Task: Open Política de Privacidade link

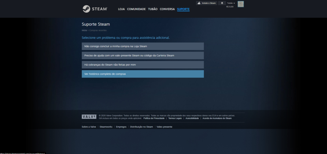Action: click(x=154, y=118)
